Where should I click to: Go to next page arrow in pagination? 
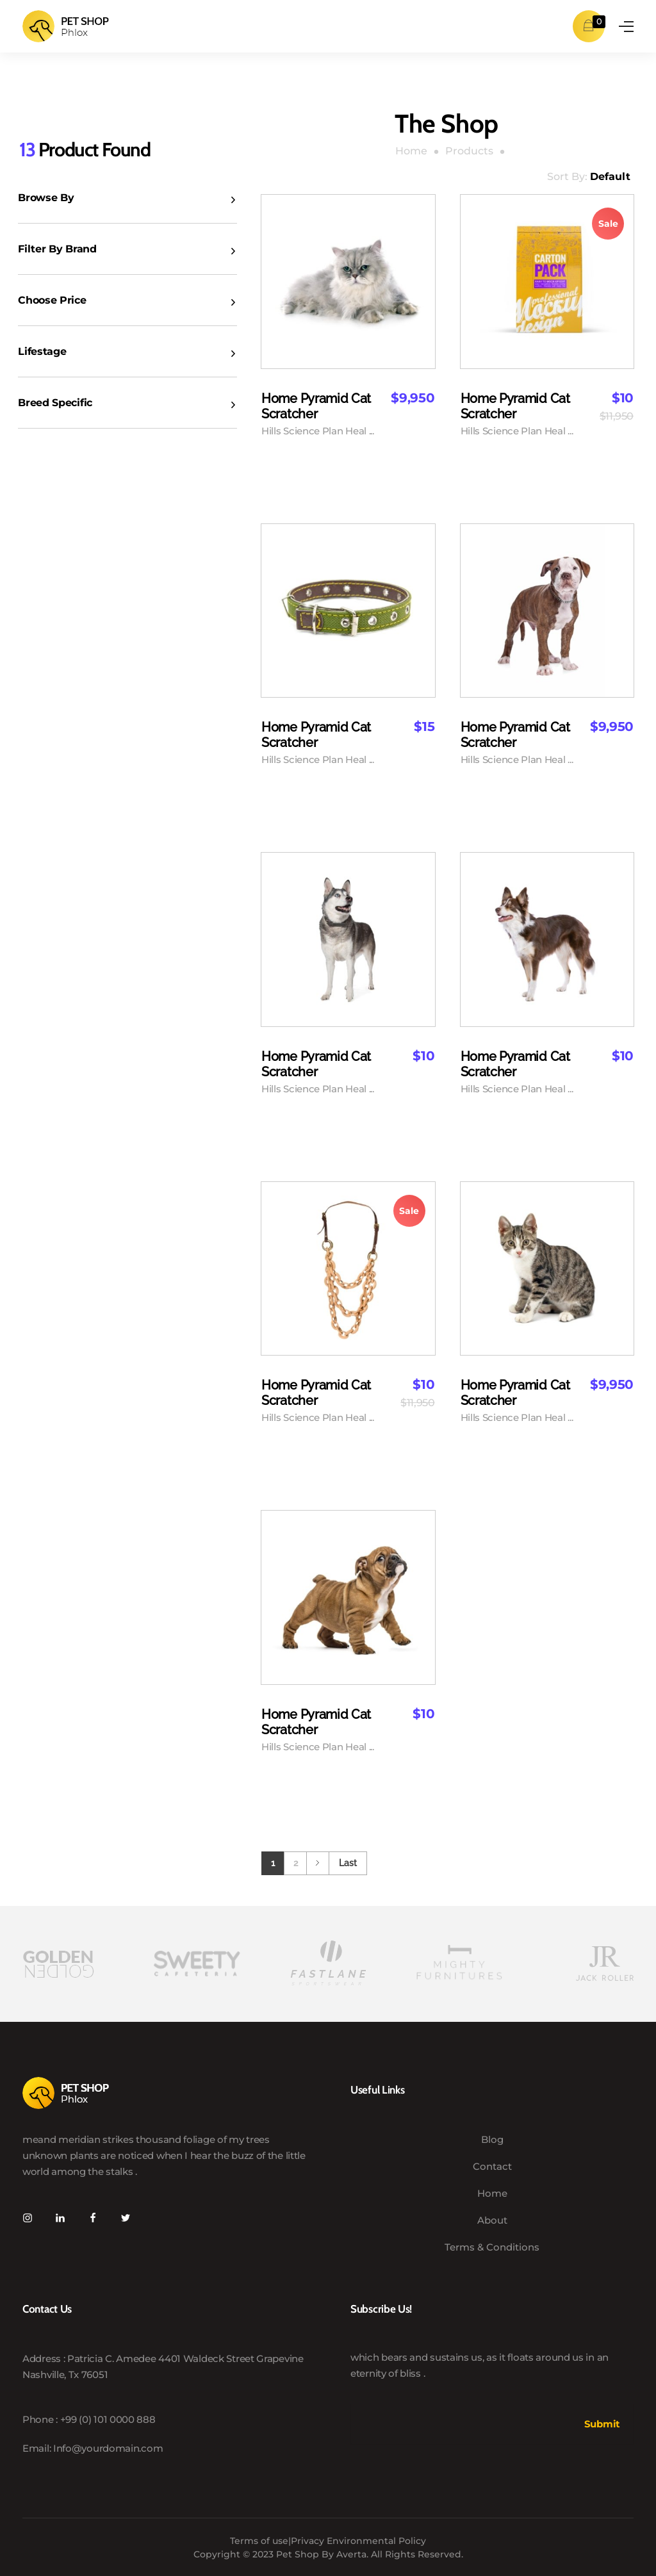coord(317,1863)
